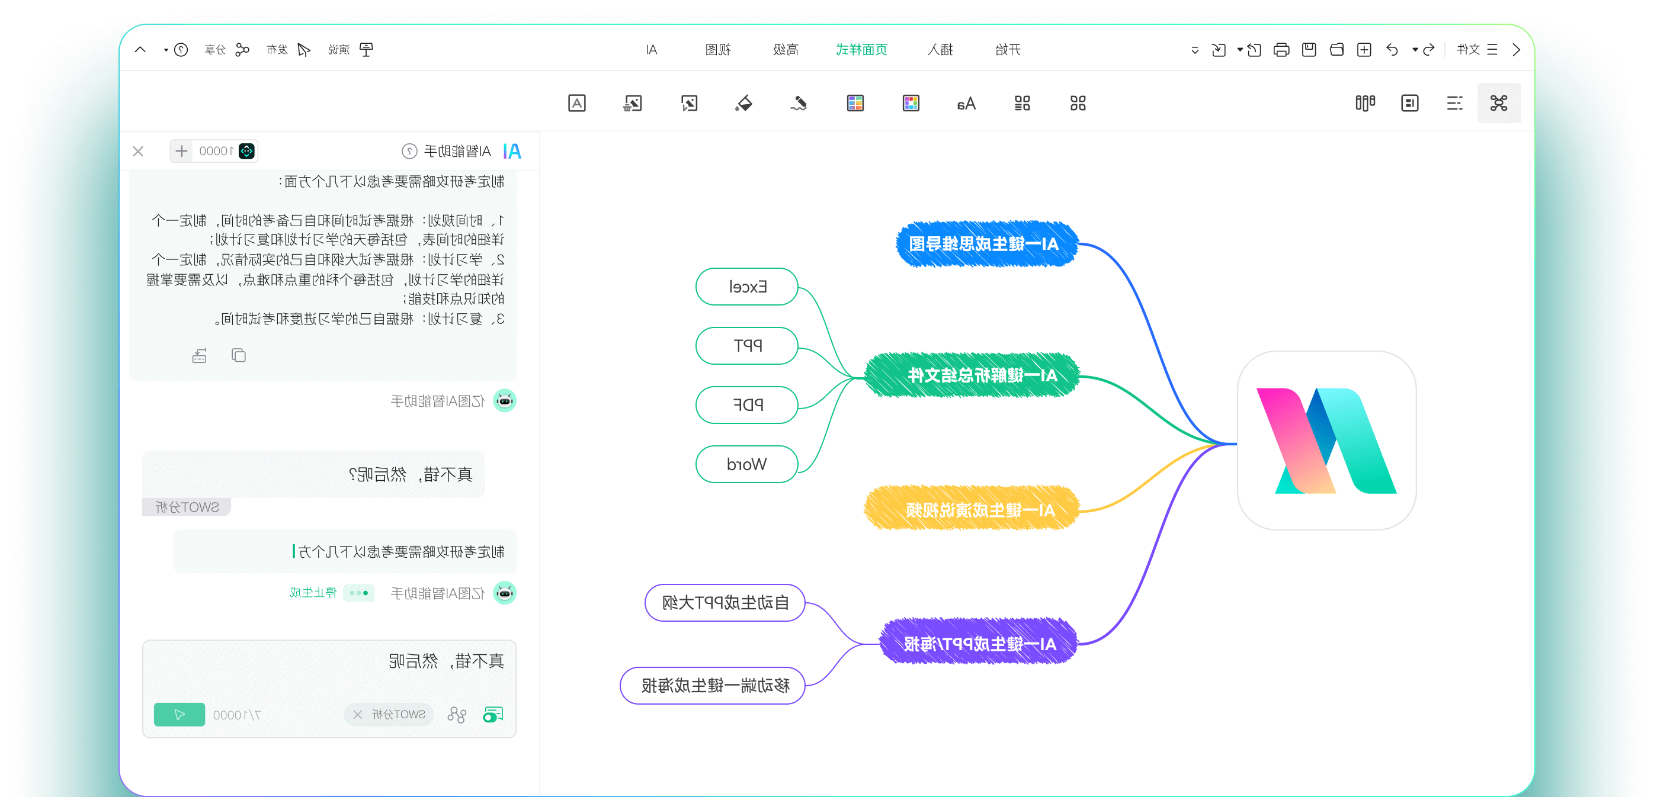Click the four-squares theme layout icon
1654x797 pixels.
coord(1078,102)
